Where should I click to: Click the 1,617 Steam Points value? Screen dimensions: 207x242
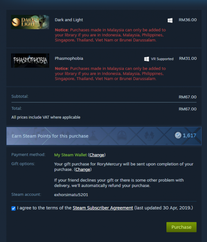coord(189,135)
